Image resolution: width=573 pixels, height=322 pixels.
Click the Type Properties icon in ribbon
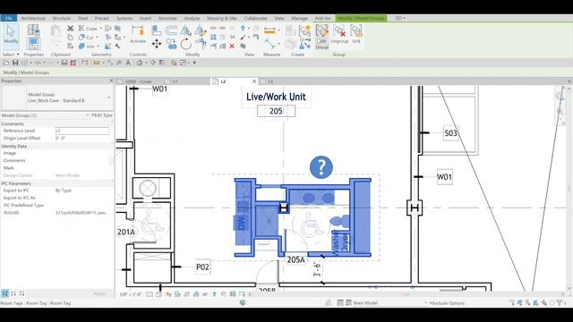pyautogui.click(x=33, y=30)
